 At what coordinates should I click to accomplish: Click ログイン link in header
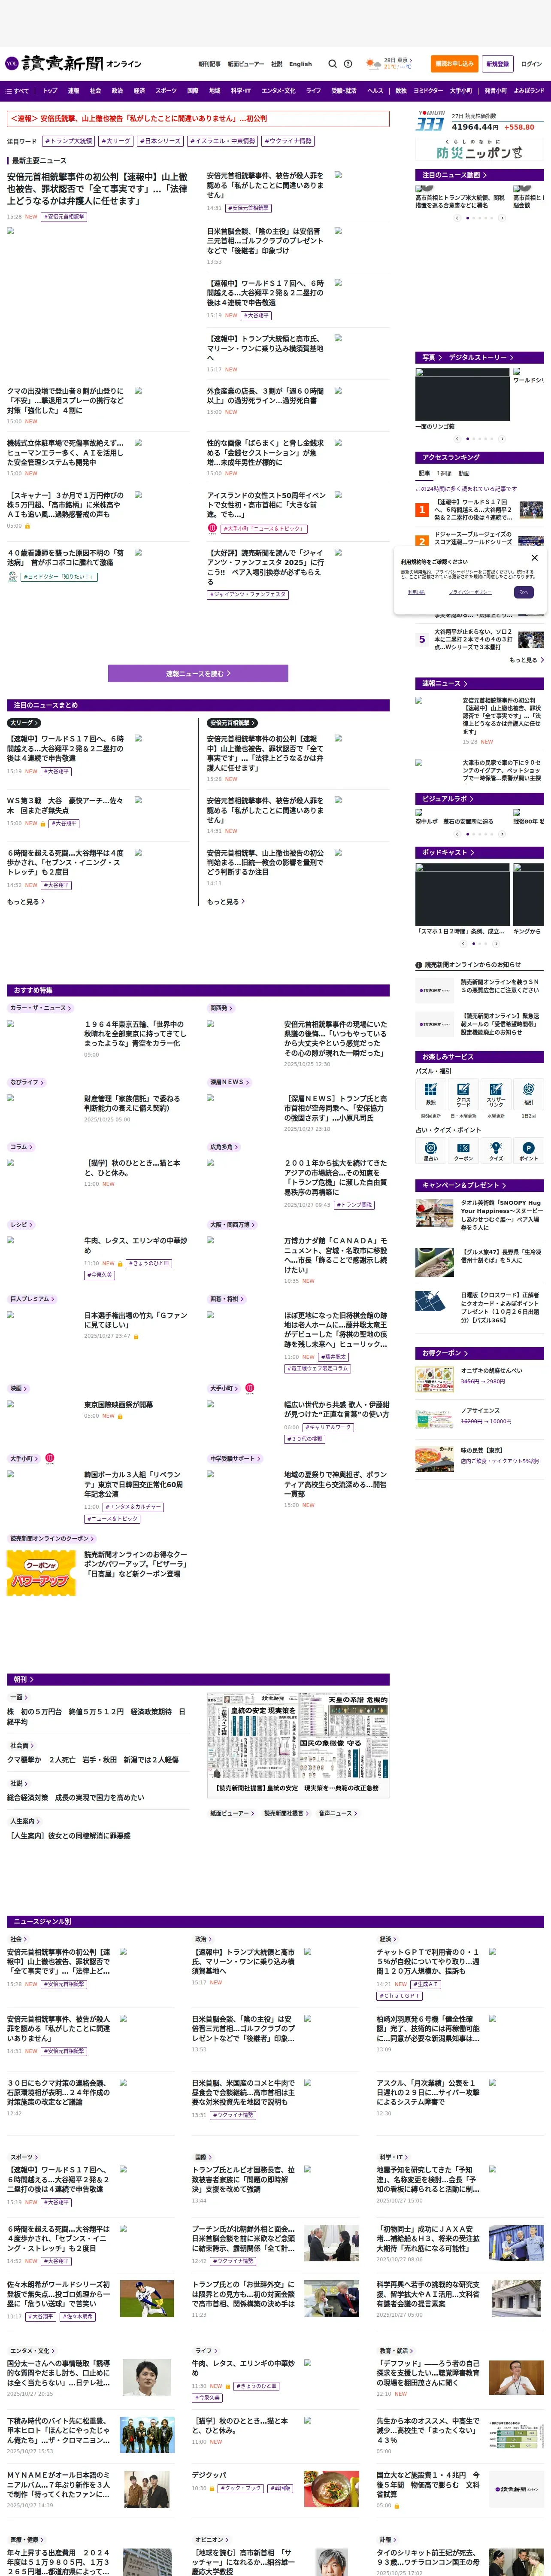531,63
